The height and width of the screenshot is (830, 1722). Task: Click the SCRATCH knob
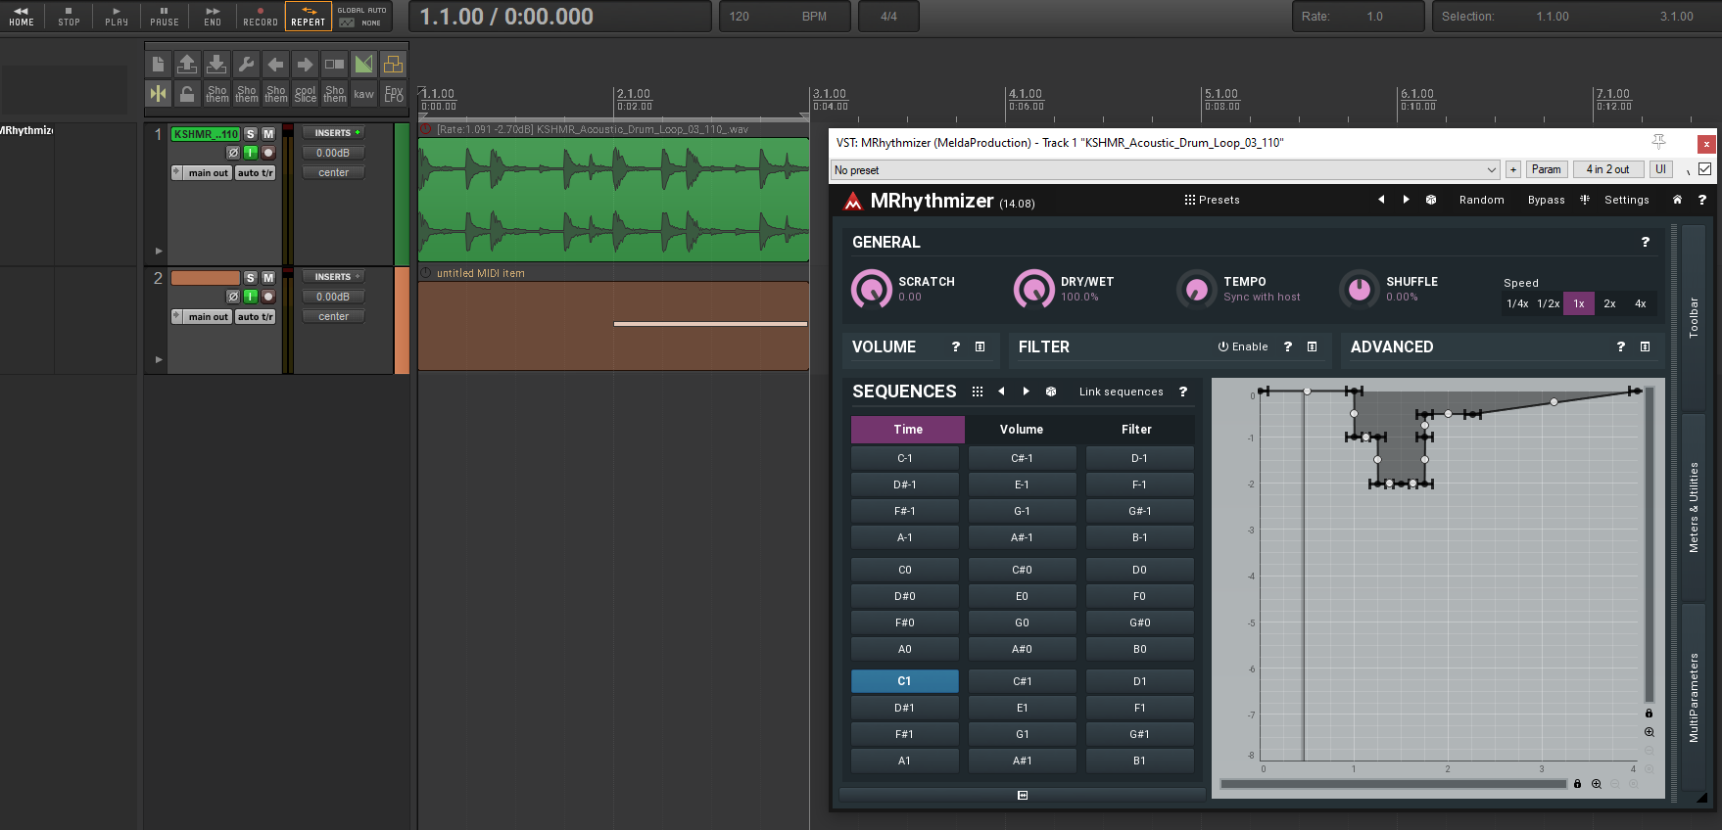coord(871,289)
